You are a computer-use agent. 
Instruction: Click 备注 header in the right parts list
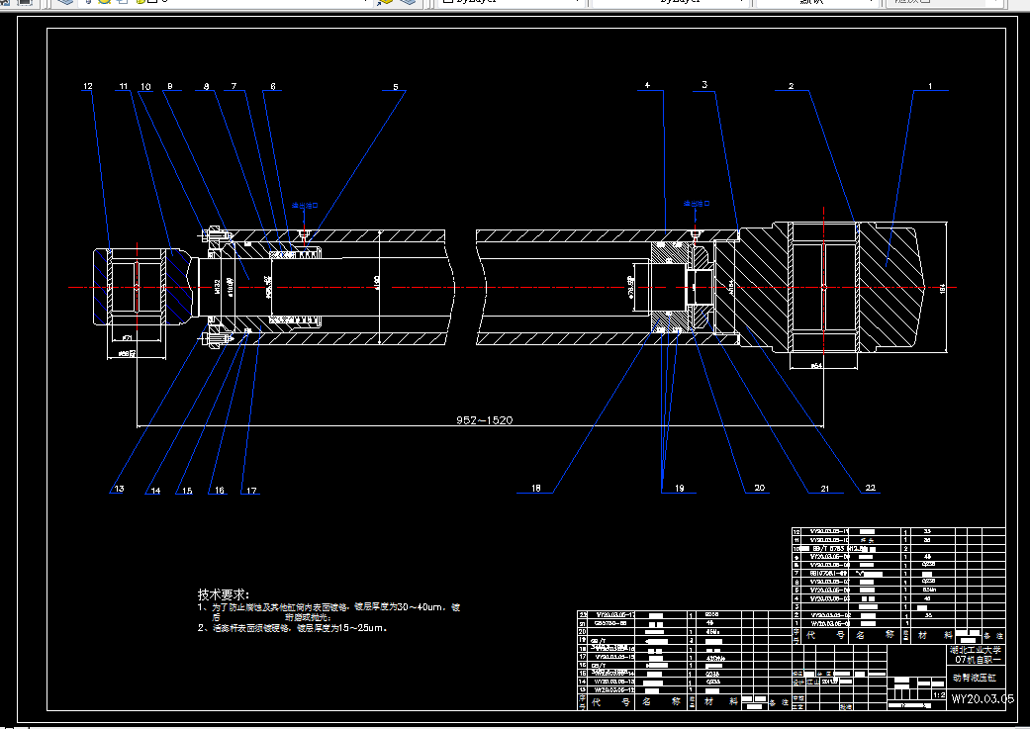pos(993,636)
